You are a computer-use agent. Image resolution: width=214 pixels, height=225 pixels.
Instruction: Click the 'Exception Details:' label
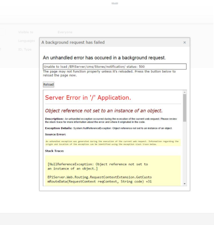tap(59, 128)
